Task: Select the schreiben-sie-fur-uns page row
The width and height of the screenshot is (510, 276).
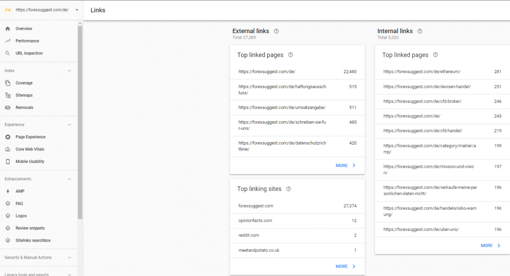Action: pyautogui.click(x=297, y=125)
